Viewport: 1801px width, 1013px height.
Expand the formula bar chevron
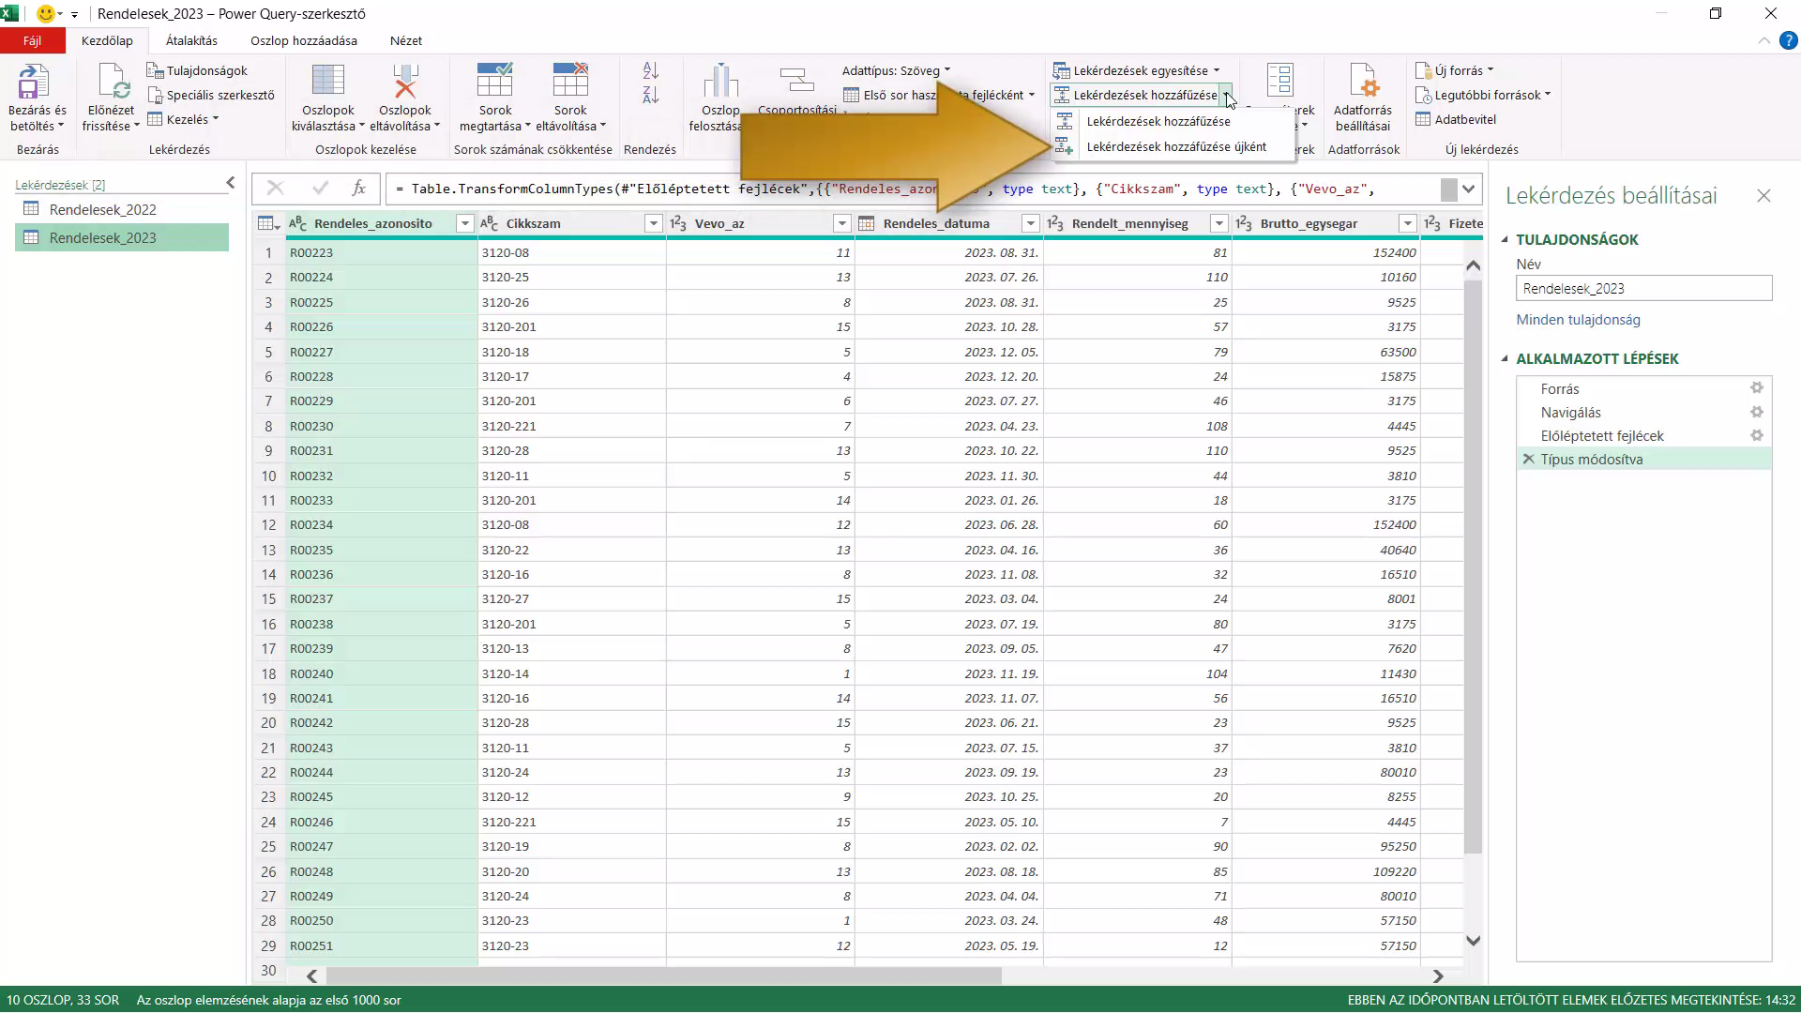1469,189
